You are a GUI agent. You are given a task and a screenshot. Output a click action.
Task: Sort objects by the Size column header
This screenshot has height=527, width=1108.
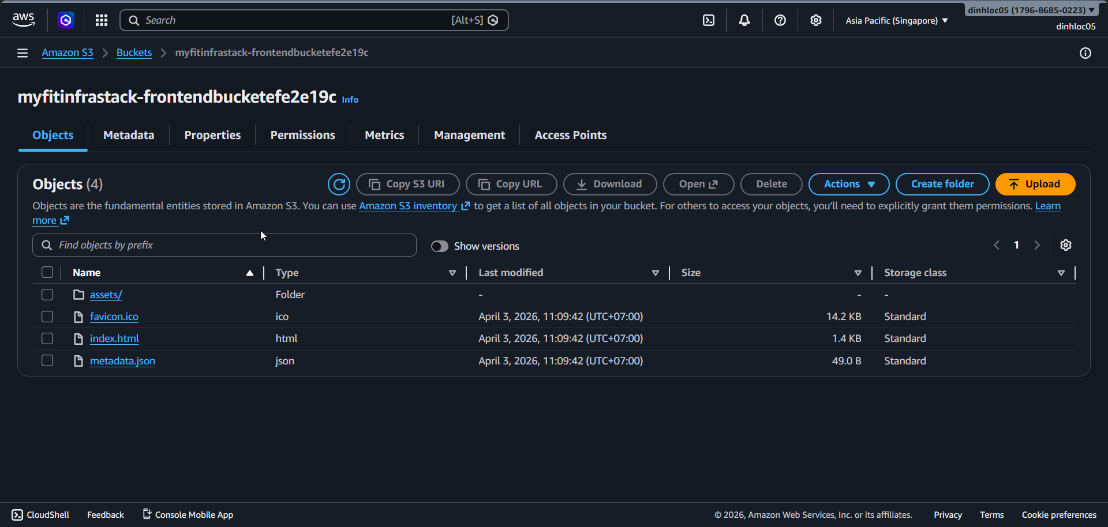pyautogui.click(x=691, y=273)
